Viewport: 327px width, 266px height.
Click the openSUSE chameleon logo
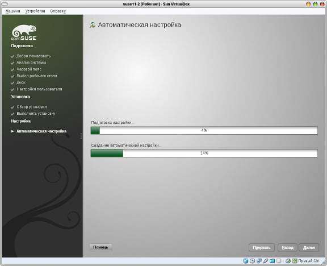pos(24,32)
